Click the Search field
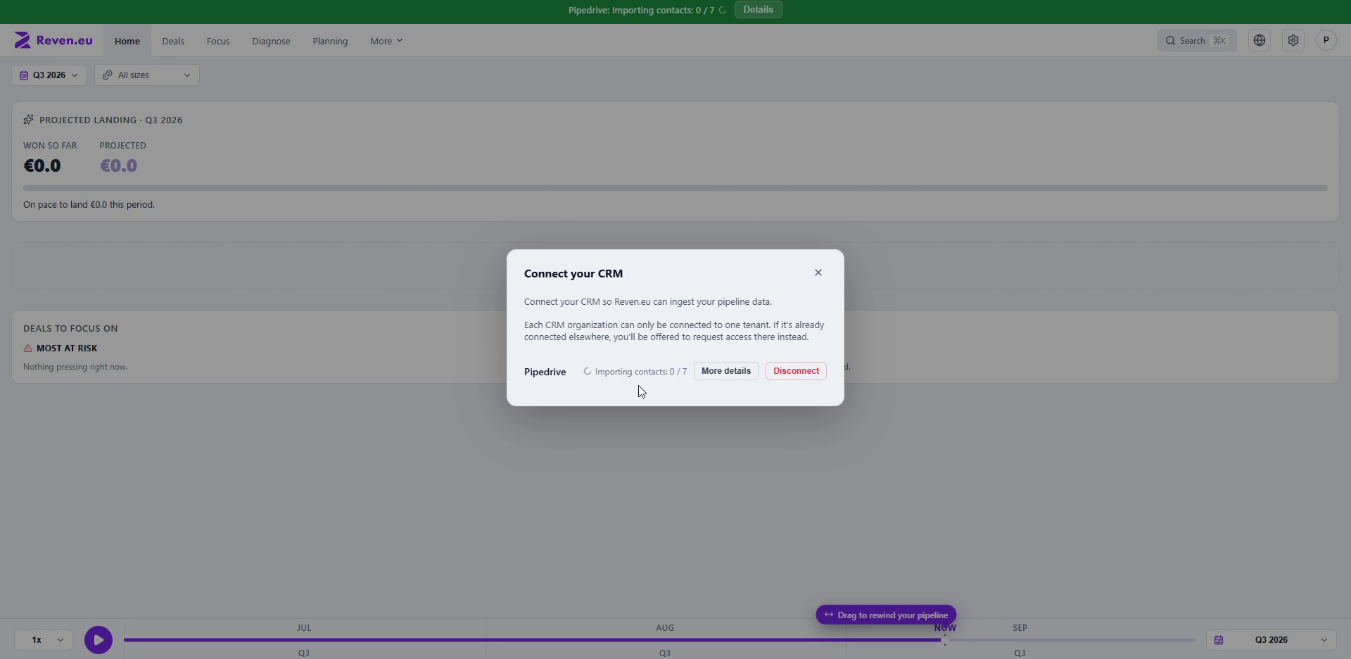 [x=1197, y=41]
